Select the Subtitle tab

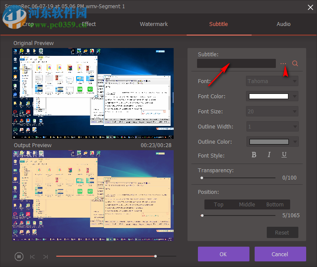click(x=219, y=24)
